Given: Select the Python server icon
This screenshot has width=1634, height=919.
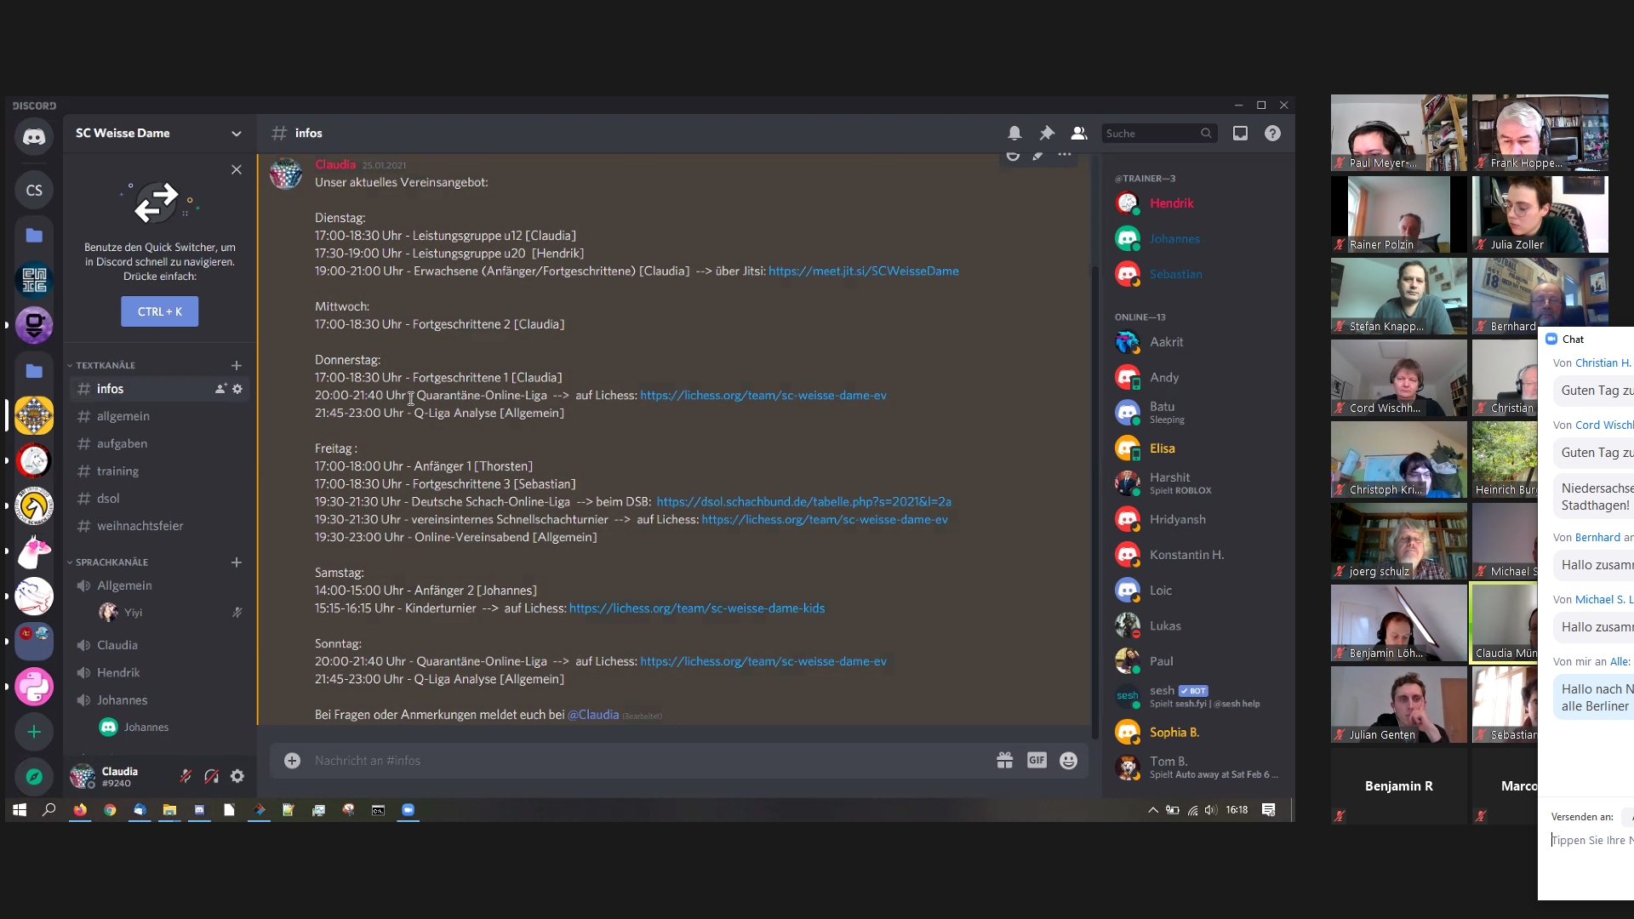Looking at the screenshot, I should click(34, 687).
